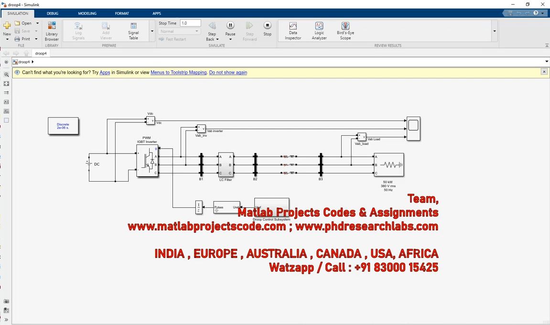Expand the Review Results gallery arrow

[495, 31]
